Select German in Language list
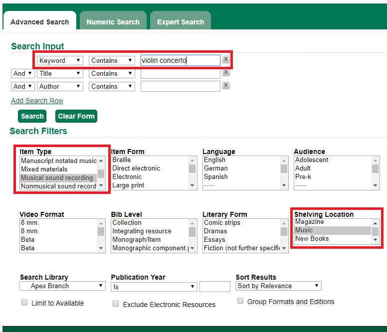The width and height of the screenshot is (387, 332). [241, 168]
